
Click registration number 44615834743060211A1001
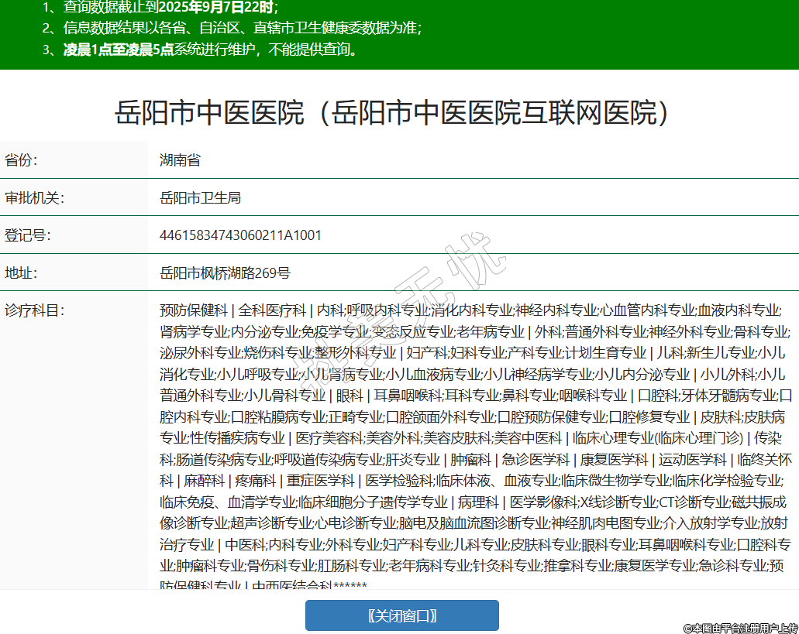(240, 235)
